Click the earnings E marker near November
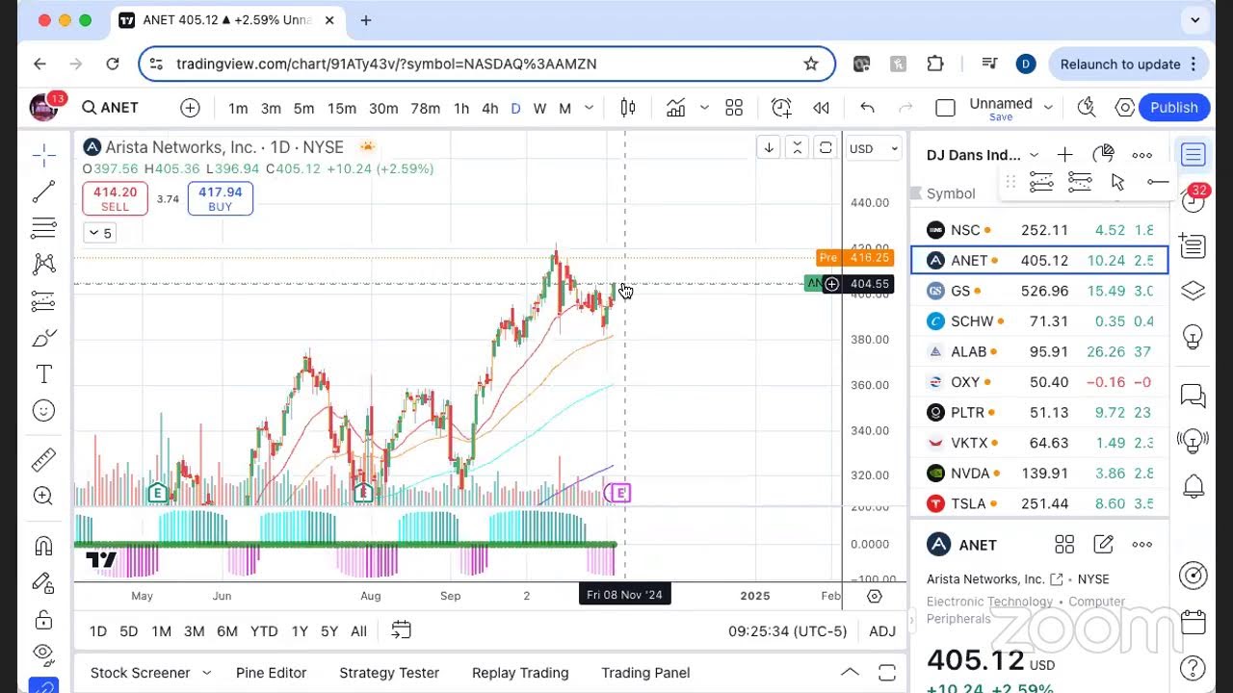Viewport: 1233px width, 693px height. pyautogui.click(x=620, y=493)
